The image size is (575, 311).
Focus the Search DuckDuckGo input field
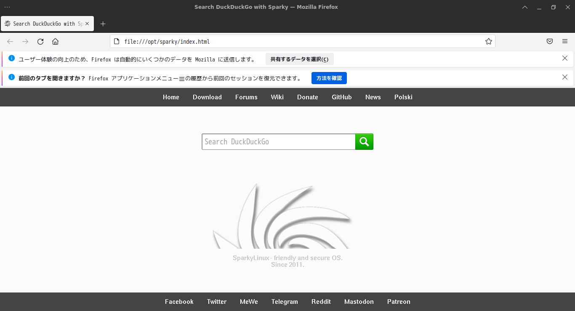pos(279,141)
